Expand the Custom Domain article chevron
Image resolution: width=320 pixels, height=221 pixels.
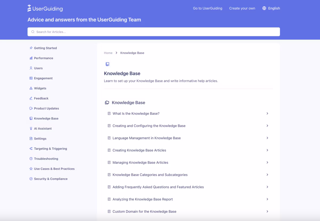(267, 211)
